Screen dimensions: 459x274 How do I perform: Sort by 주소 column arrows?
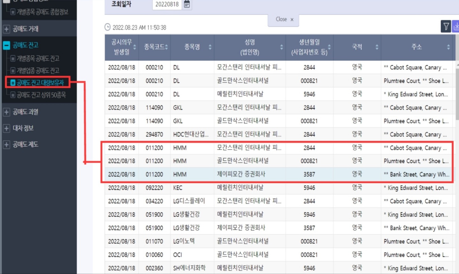[448, 47]
